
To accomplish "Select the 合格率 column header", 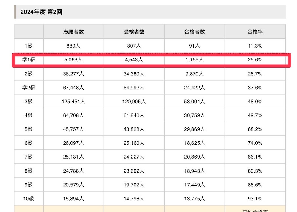I will [255, 32].
